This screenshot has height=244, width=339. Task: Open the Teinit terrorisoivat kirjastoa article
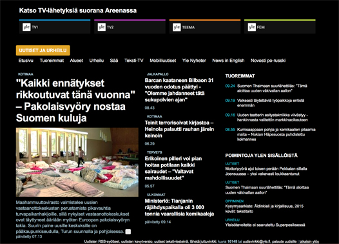click(x=179, y=129)
